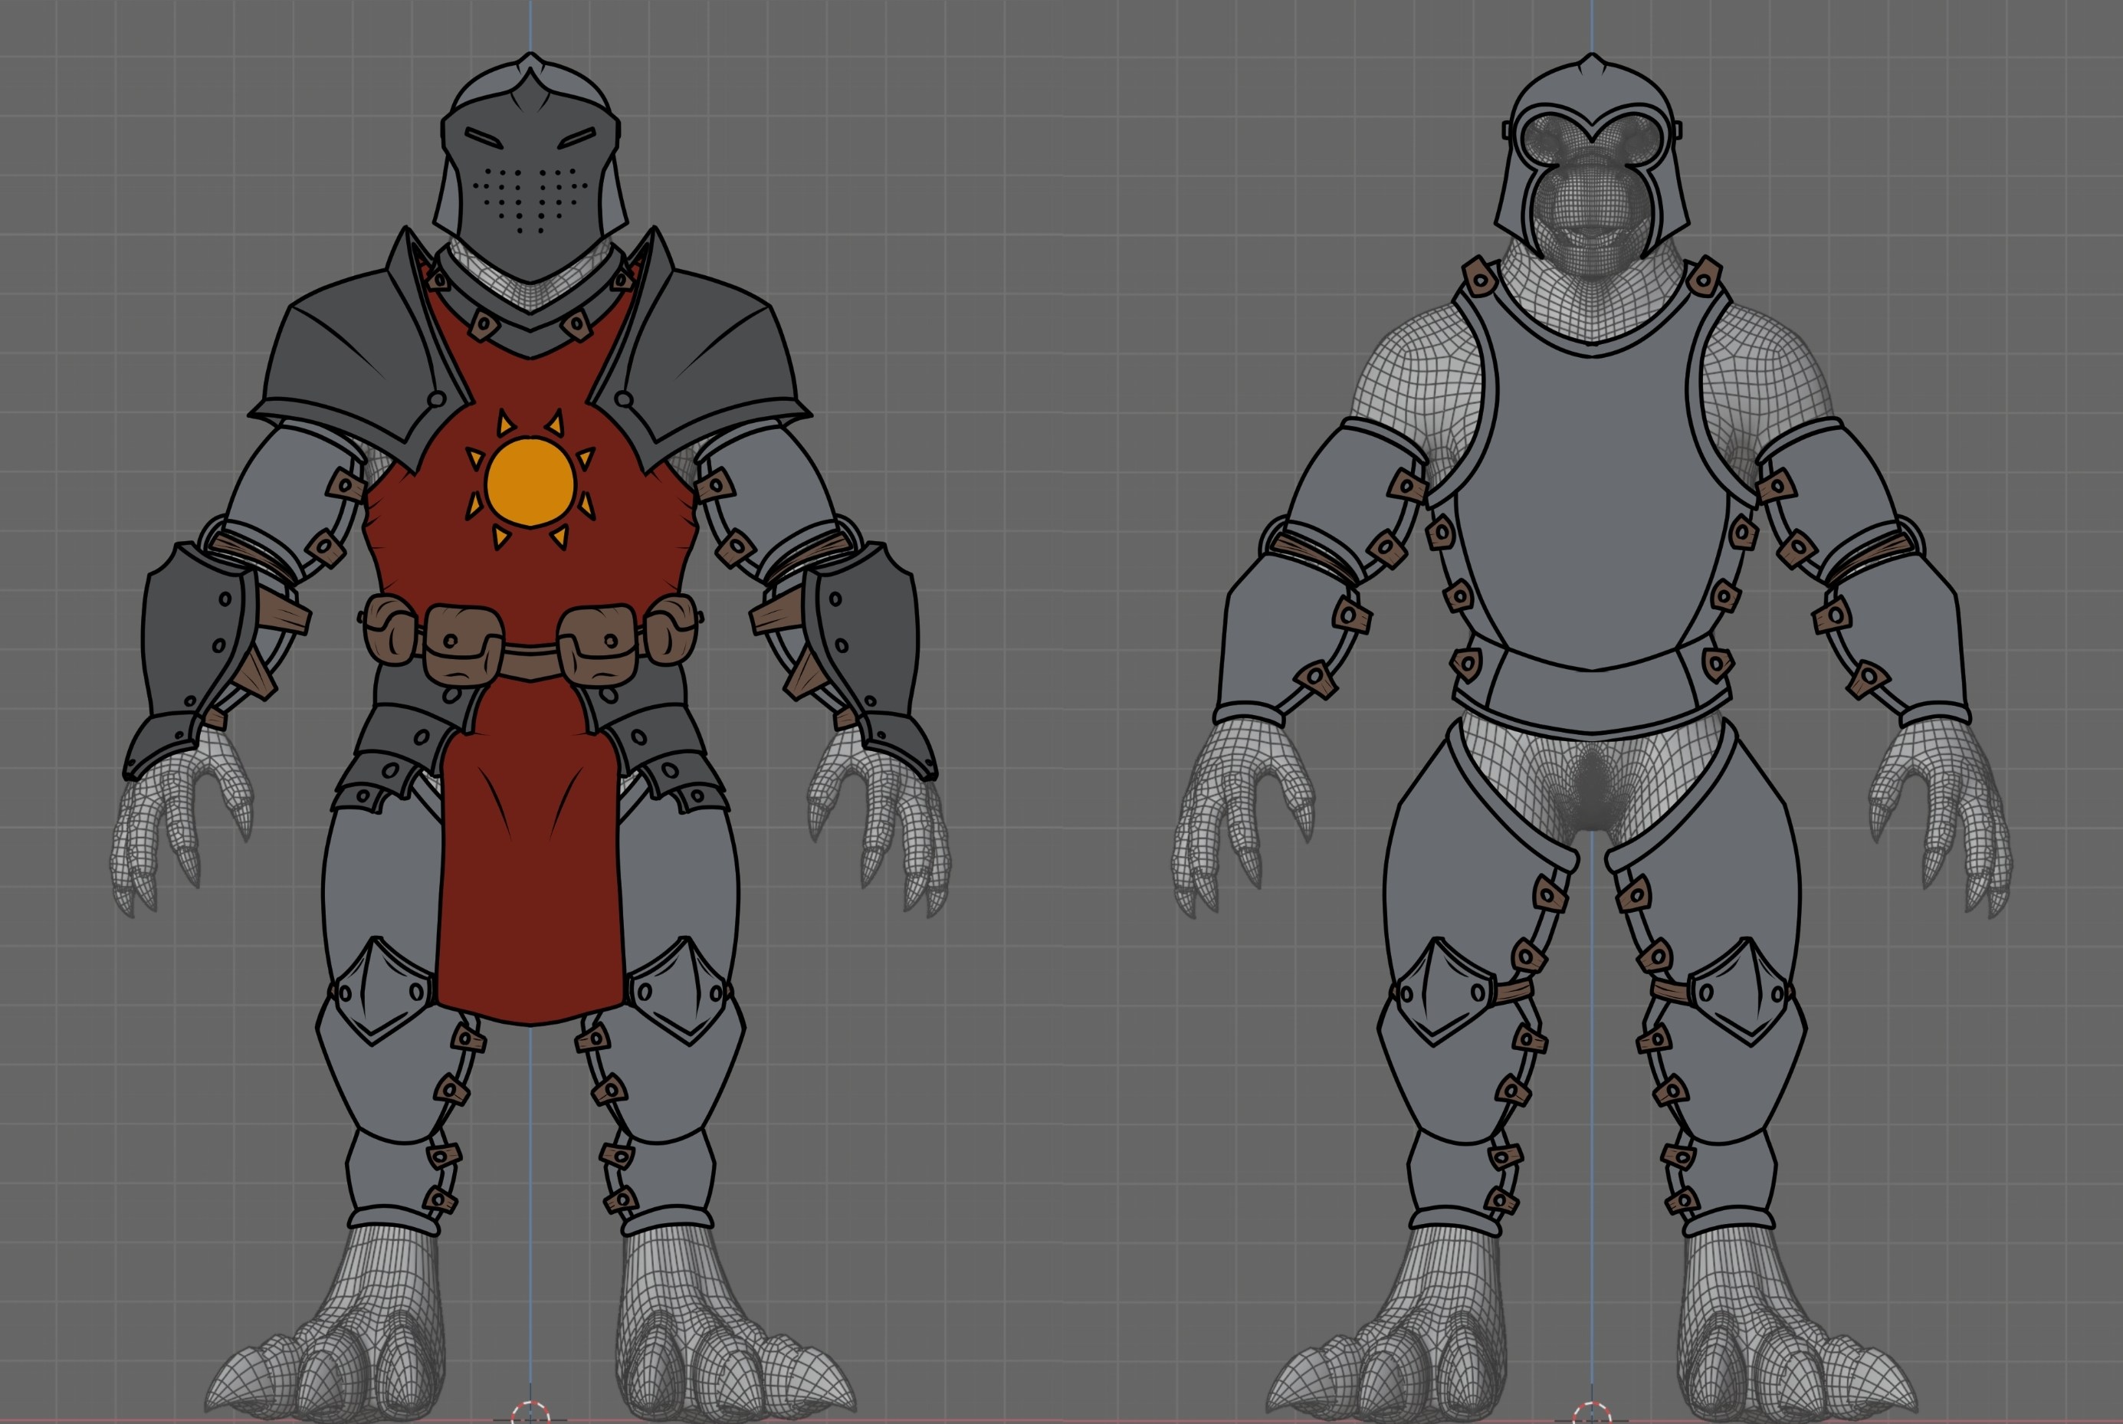The image size is (2123, 1424).
Task: Click the left character's knee guard at screen left
Action: (386, 990)
